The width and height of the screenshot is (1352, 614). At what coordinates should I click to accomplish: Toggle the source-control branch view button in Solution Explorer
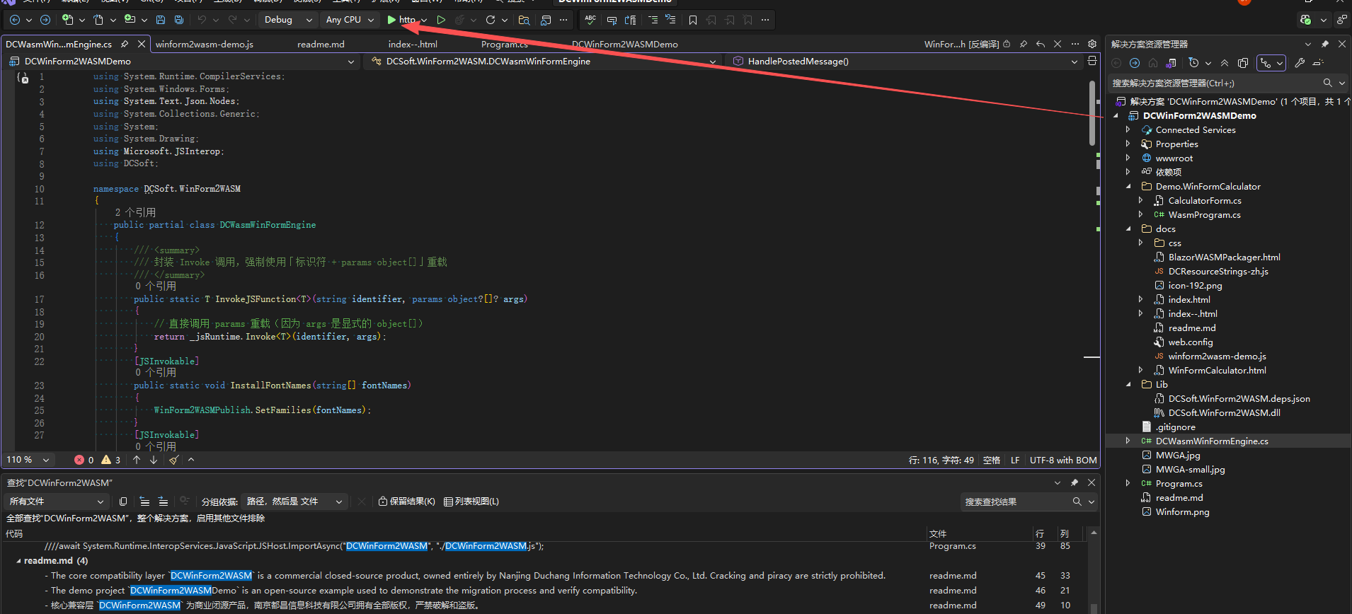tap(1271, 63)
